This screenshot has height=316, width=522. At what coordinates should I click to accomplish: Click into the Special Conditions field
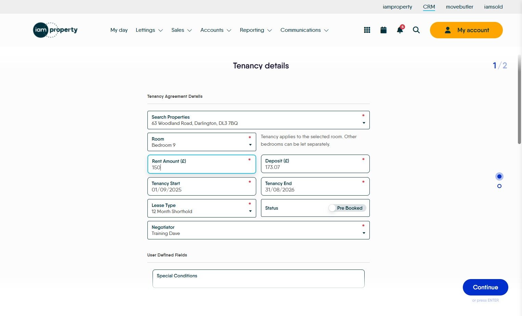tap(258, 281)
